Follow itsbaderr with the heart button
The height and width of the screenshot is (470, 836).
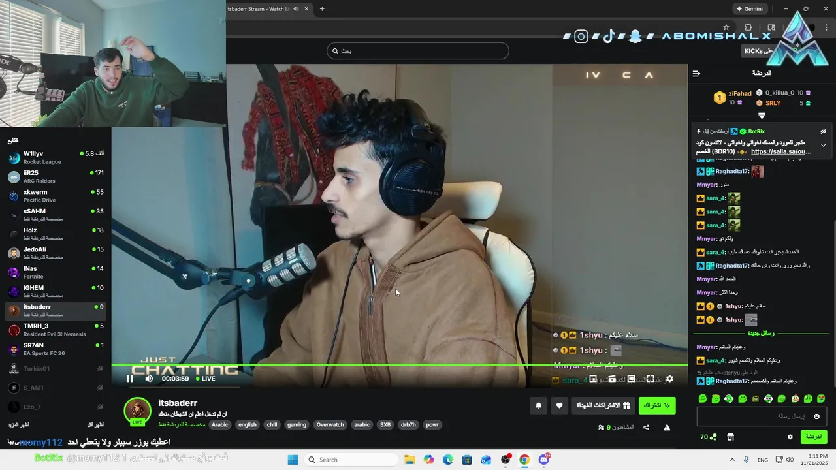tap(559, 405)
